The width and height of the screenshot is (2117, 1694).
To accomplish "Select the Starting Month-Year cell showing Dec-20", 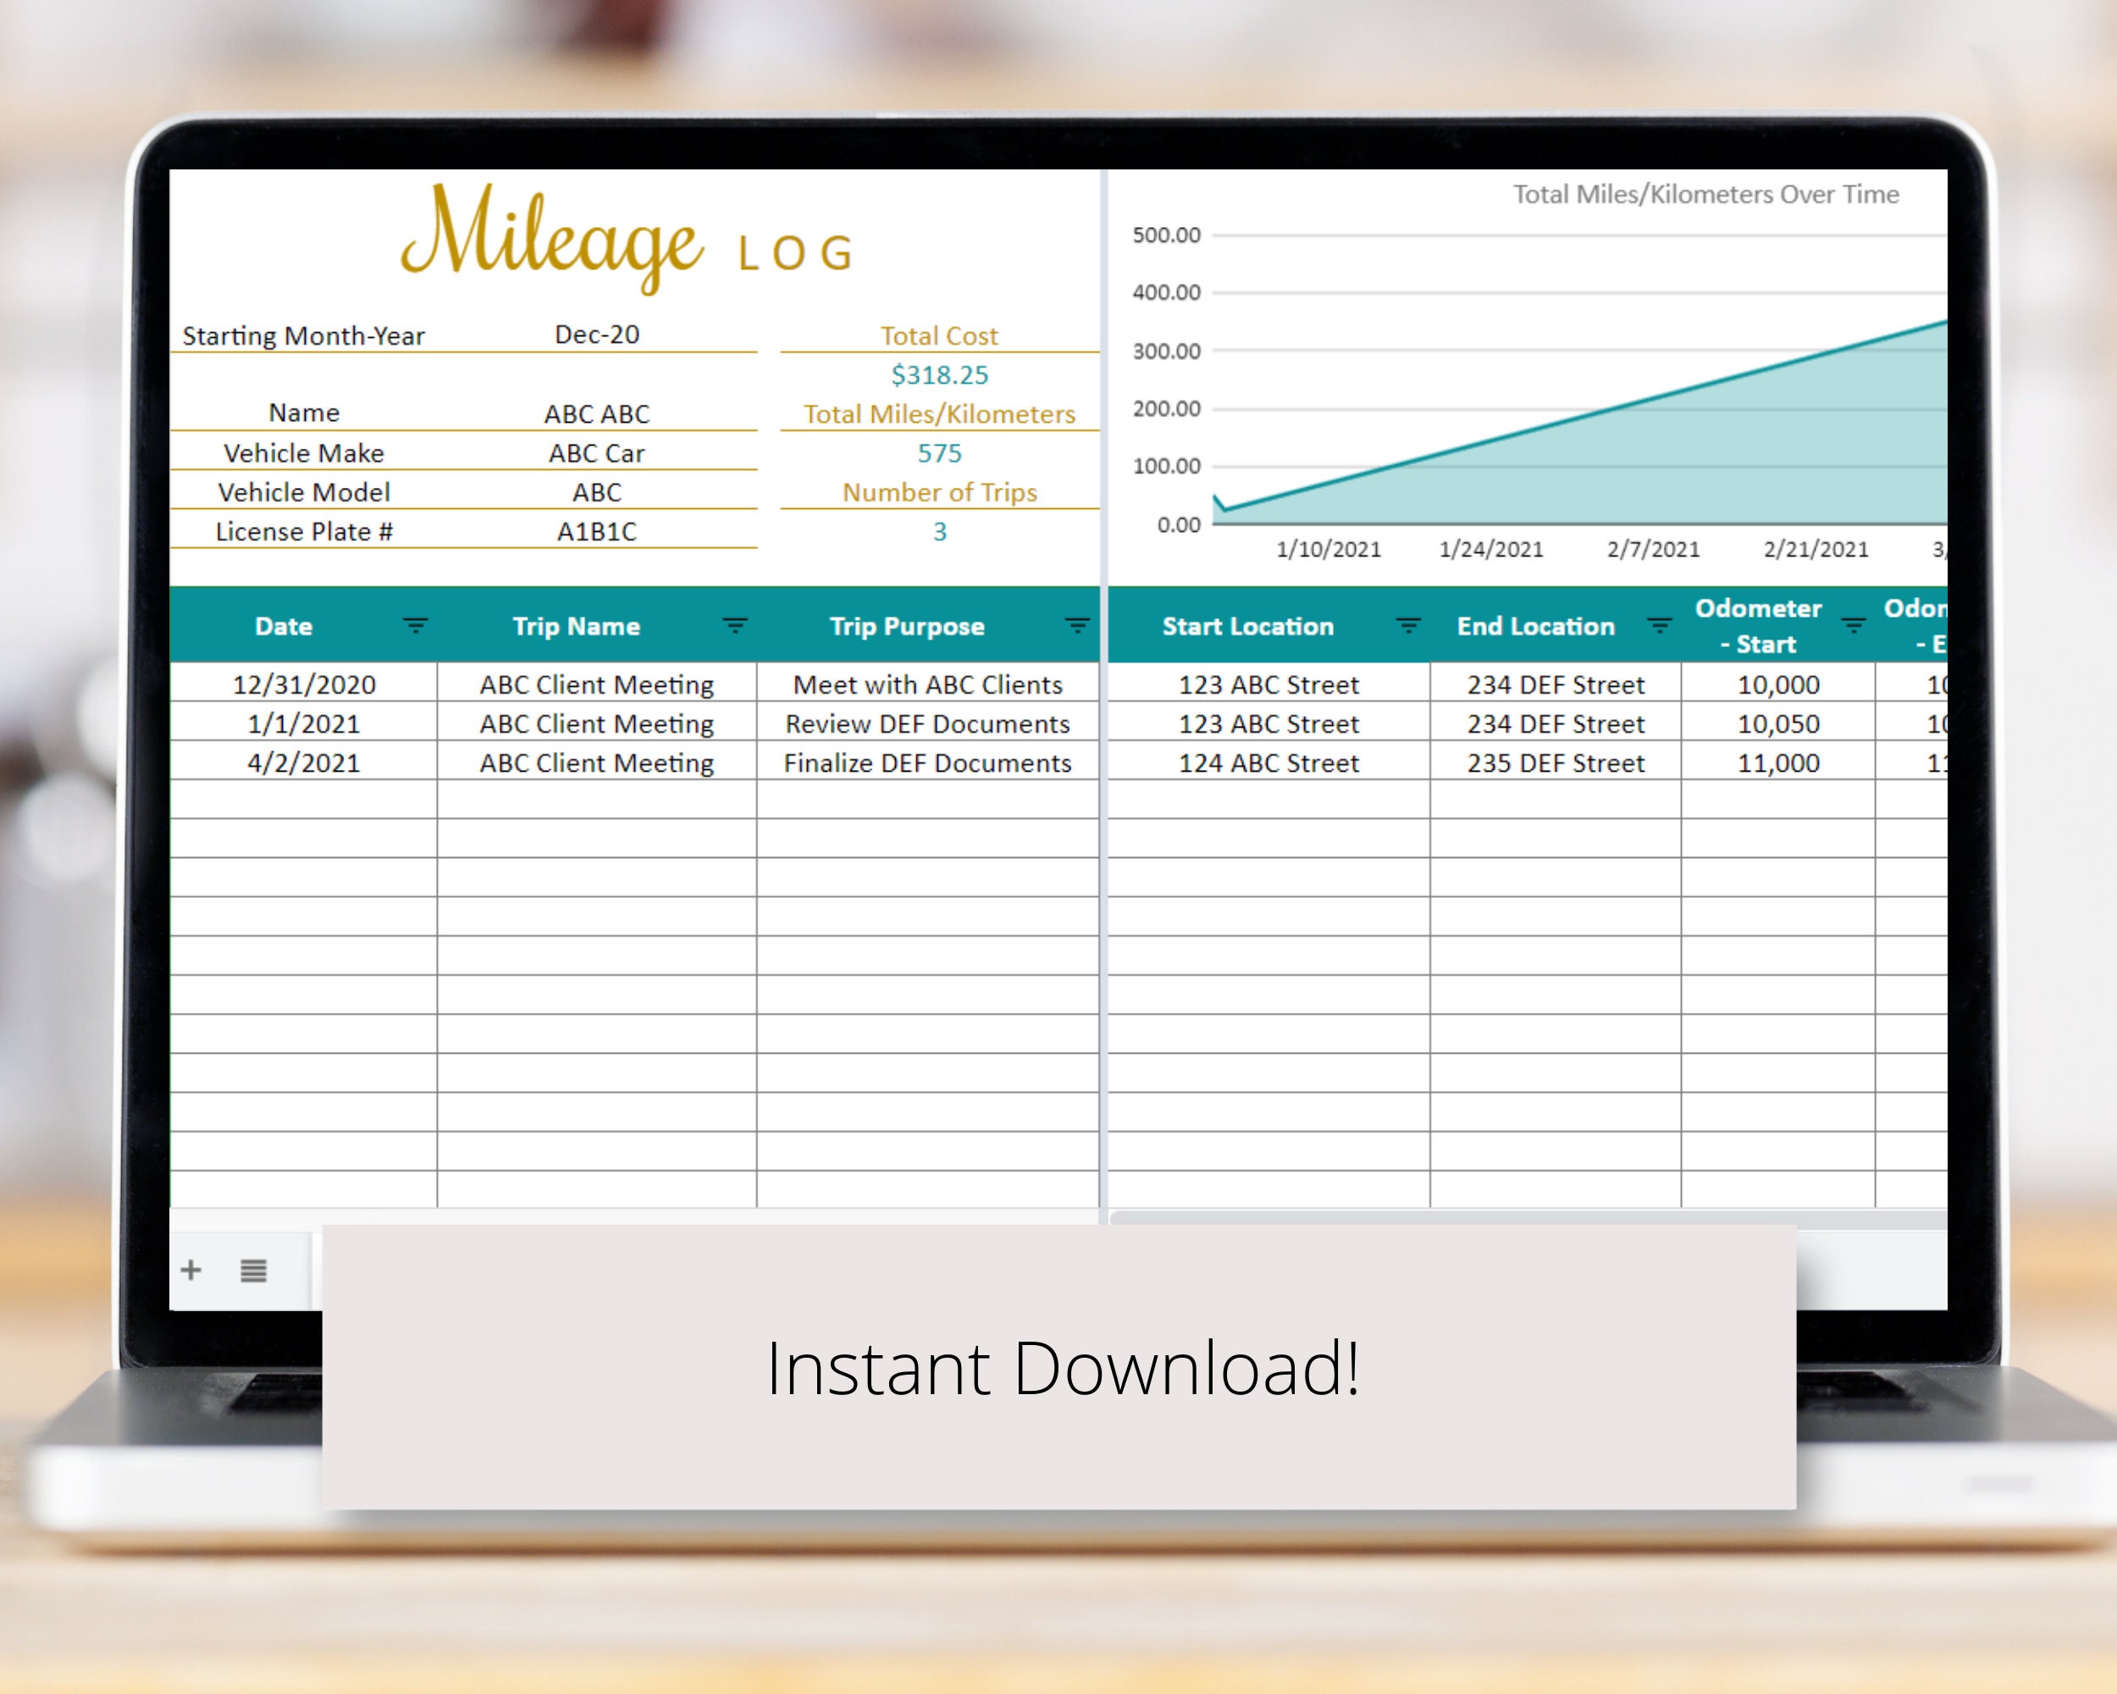I will point(595,335).
